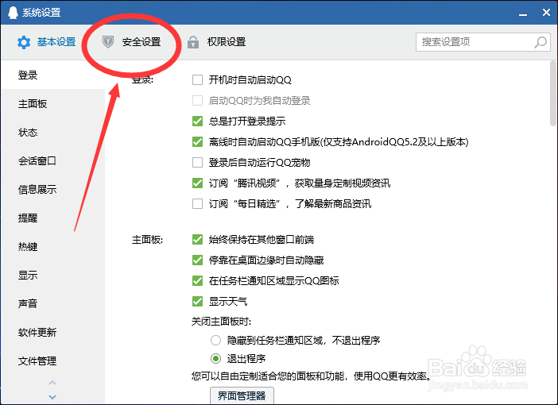Switch to the 安全设置 tab
558x405 pixels.
click(131, 42)
